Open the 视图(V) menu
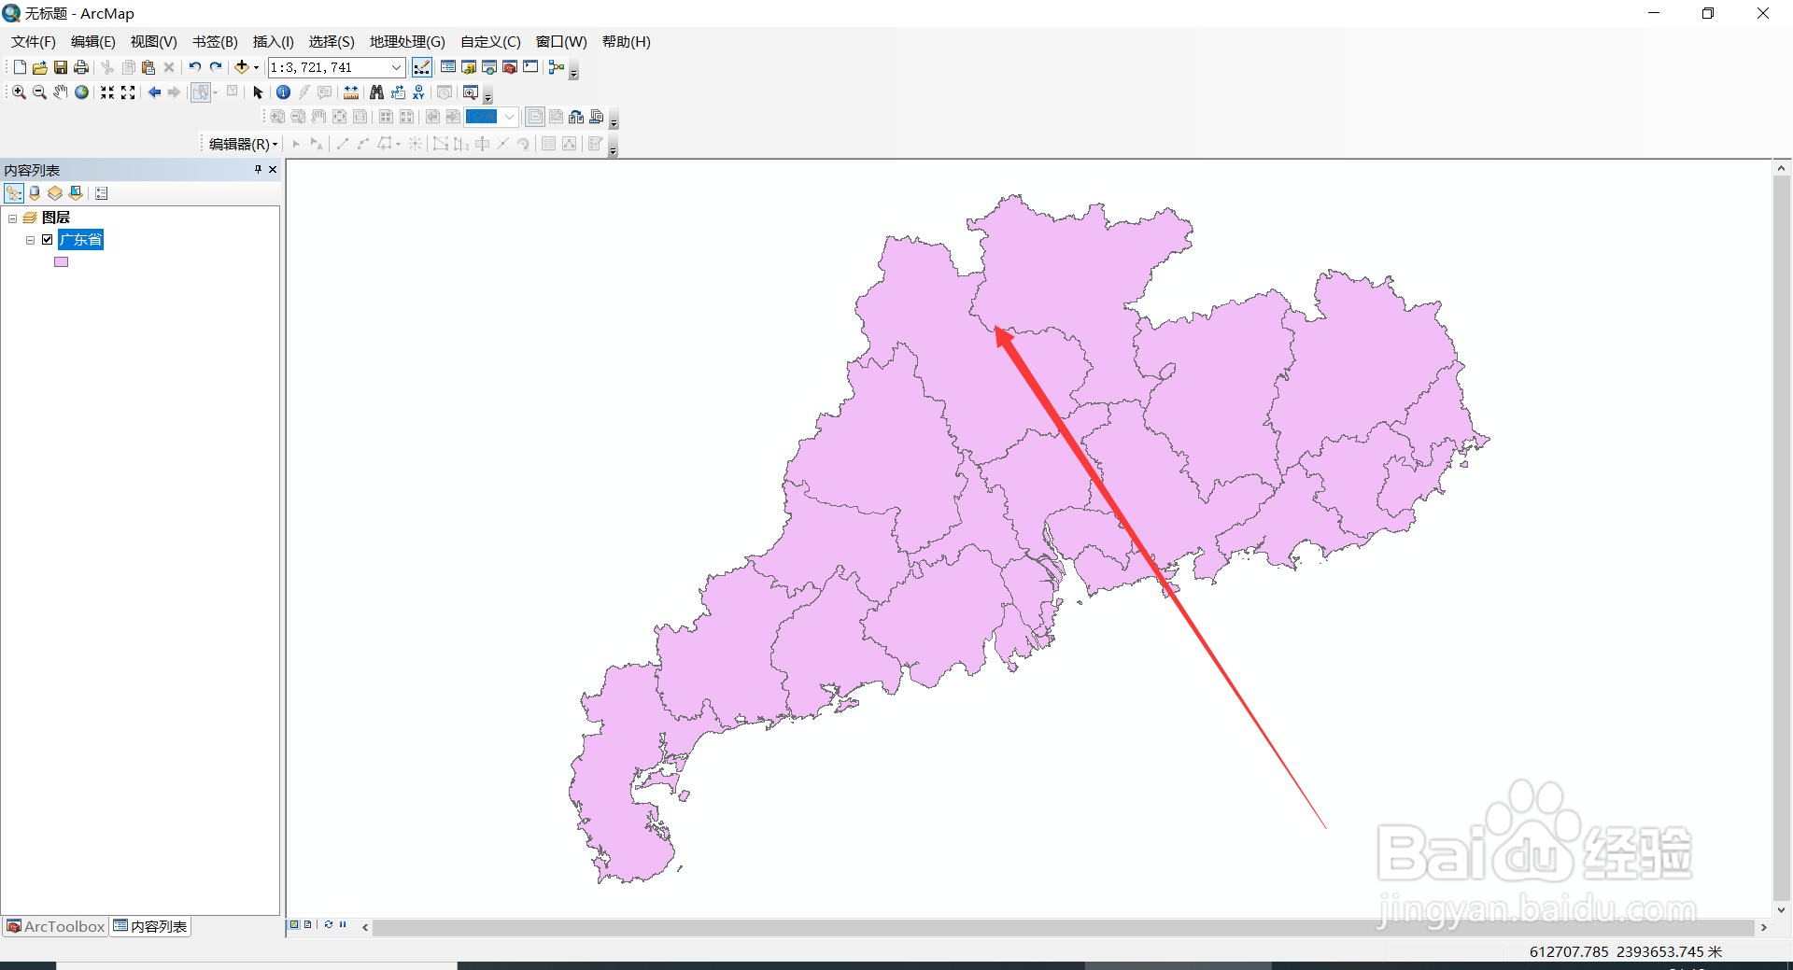 [x=153, y=42]
